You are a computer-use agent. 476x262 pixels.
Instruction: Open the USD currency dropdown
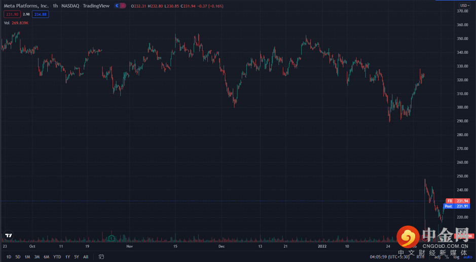pos(464,6)
